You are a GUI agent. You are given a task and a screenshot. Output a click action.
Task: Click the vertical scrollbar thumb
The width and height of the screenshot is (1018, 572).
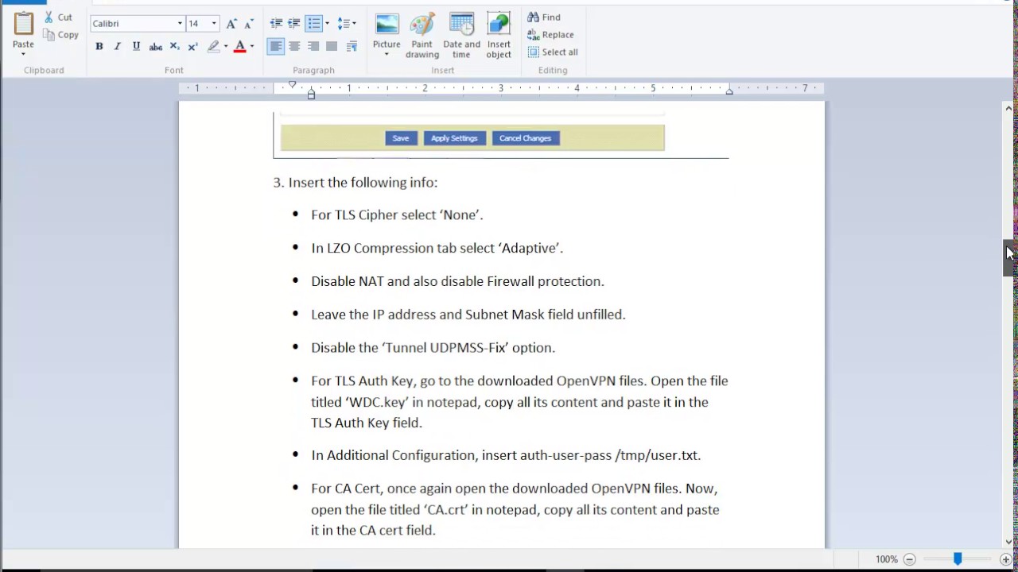pyautogui.click(x=1008, y=257)
